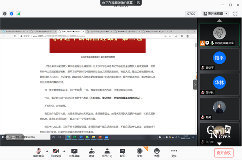Enter fullscreen with the corner-brackets icon
The height and width of the screenshot is (160, 242).
point(235,14)
